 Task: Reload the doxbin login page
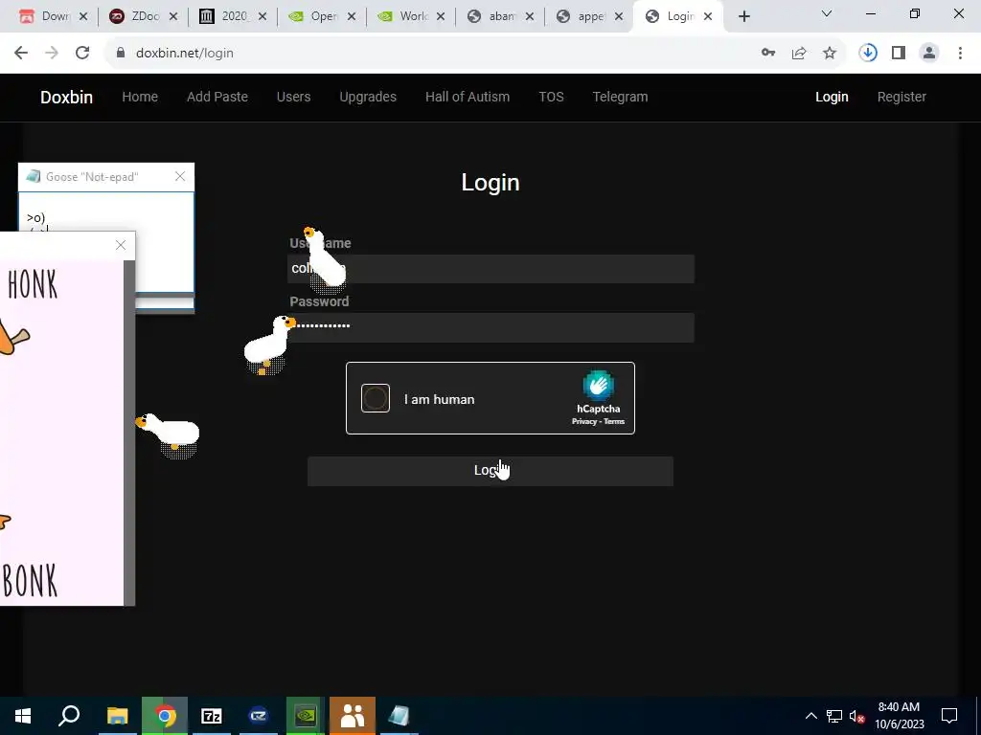[82, 54]
